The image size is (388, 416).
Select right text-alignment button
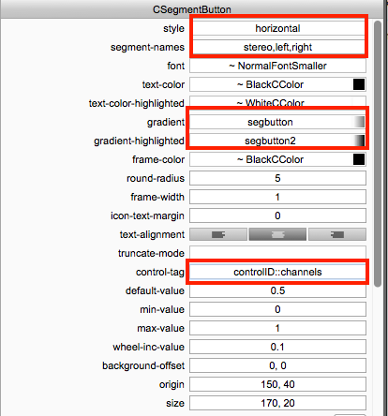337,234
